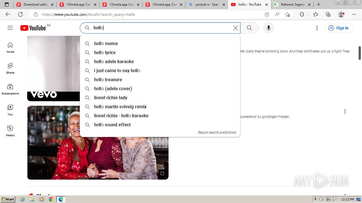
Task: Select suggestion 'hello meme'
Action: [160, 43]
